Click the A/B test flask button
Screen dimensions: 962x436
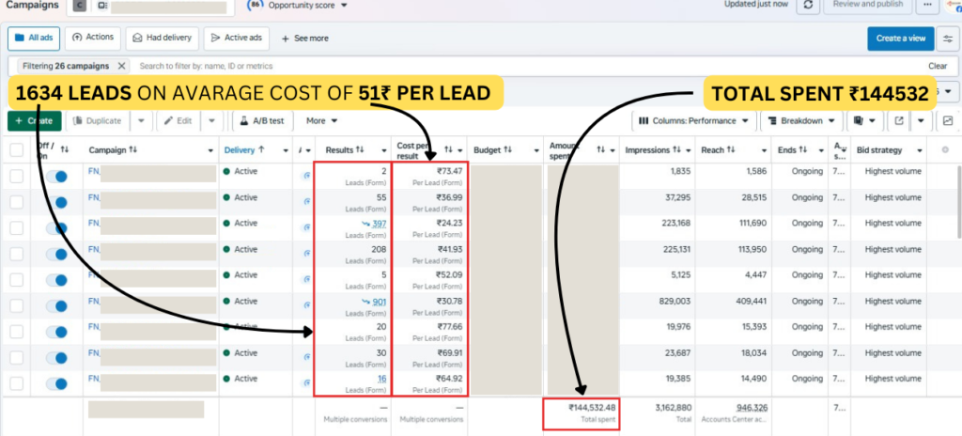pos(263,121)
